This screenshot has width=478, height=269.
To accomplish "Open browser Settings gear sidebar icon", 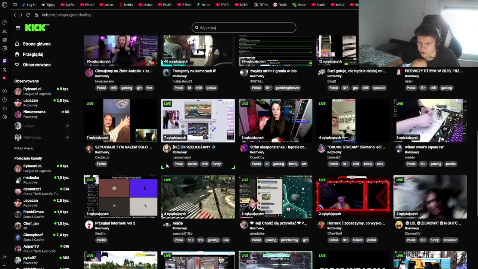I will 4,117.
